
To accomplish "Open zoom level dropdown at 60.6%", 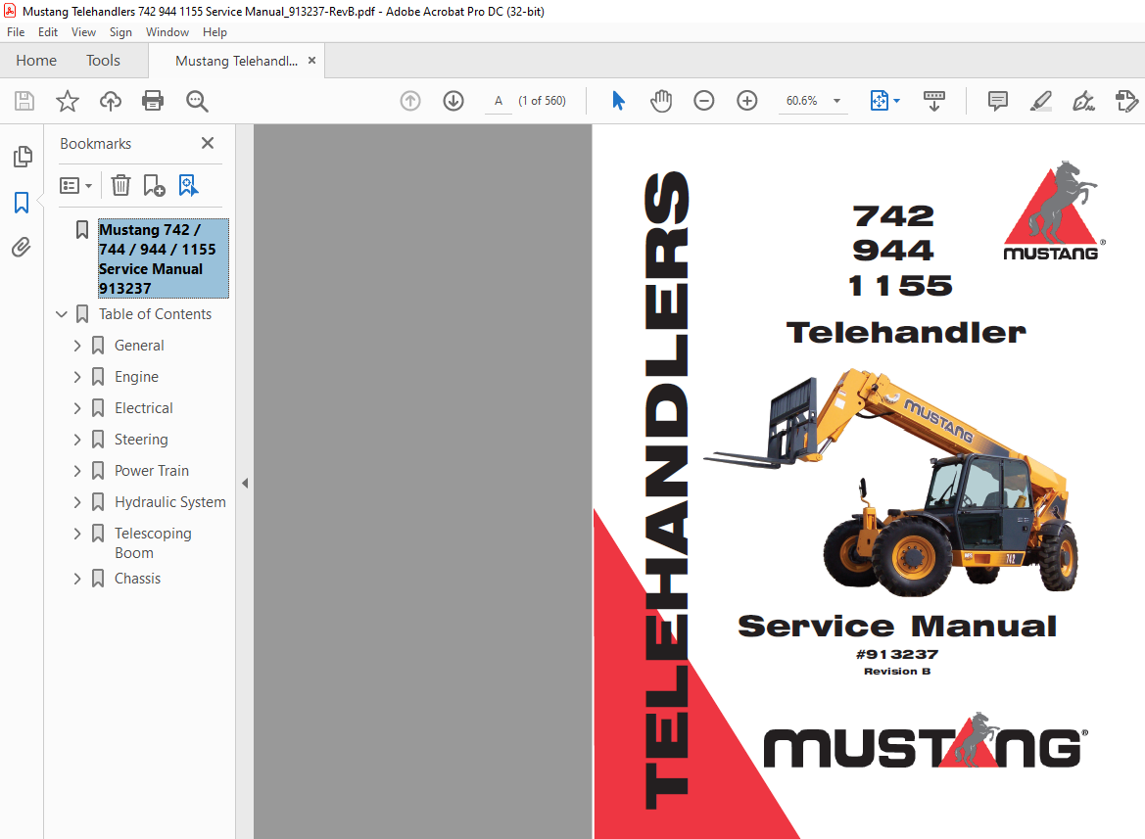I will coord(836,101).
